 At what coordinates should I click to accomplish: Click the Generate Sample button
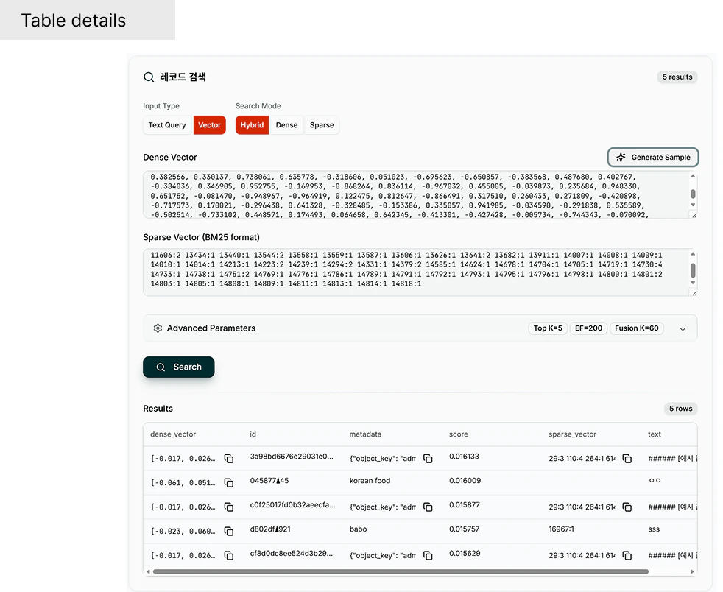pos(653,158)
